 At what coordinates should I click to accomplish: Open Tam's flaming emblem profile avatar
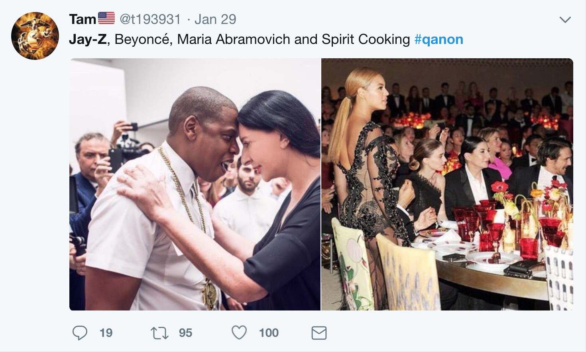[35, 36]
